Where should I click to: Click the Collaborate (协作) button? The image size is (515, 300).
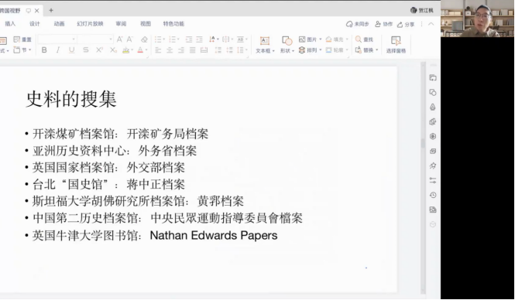383,24
